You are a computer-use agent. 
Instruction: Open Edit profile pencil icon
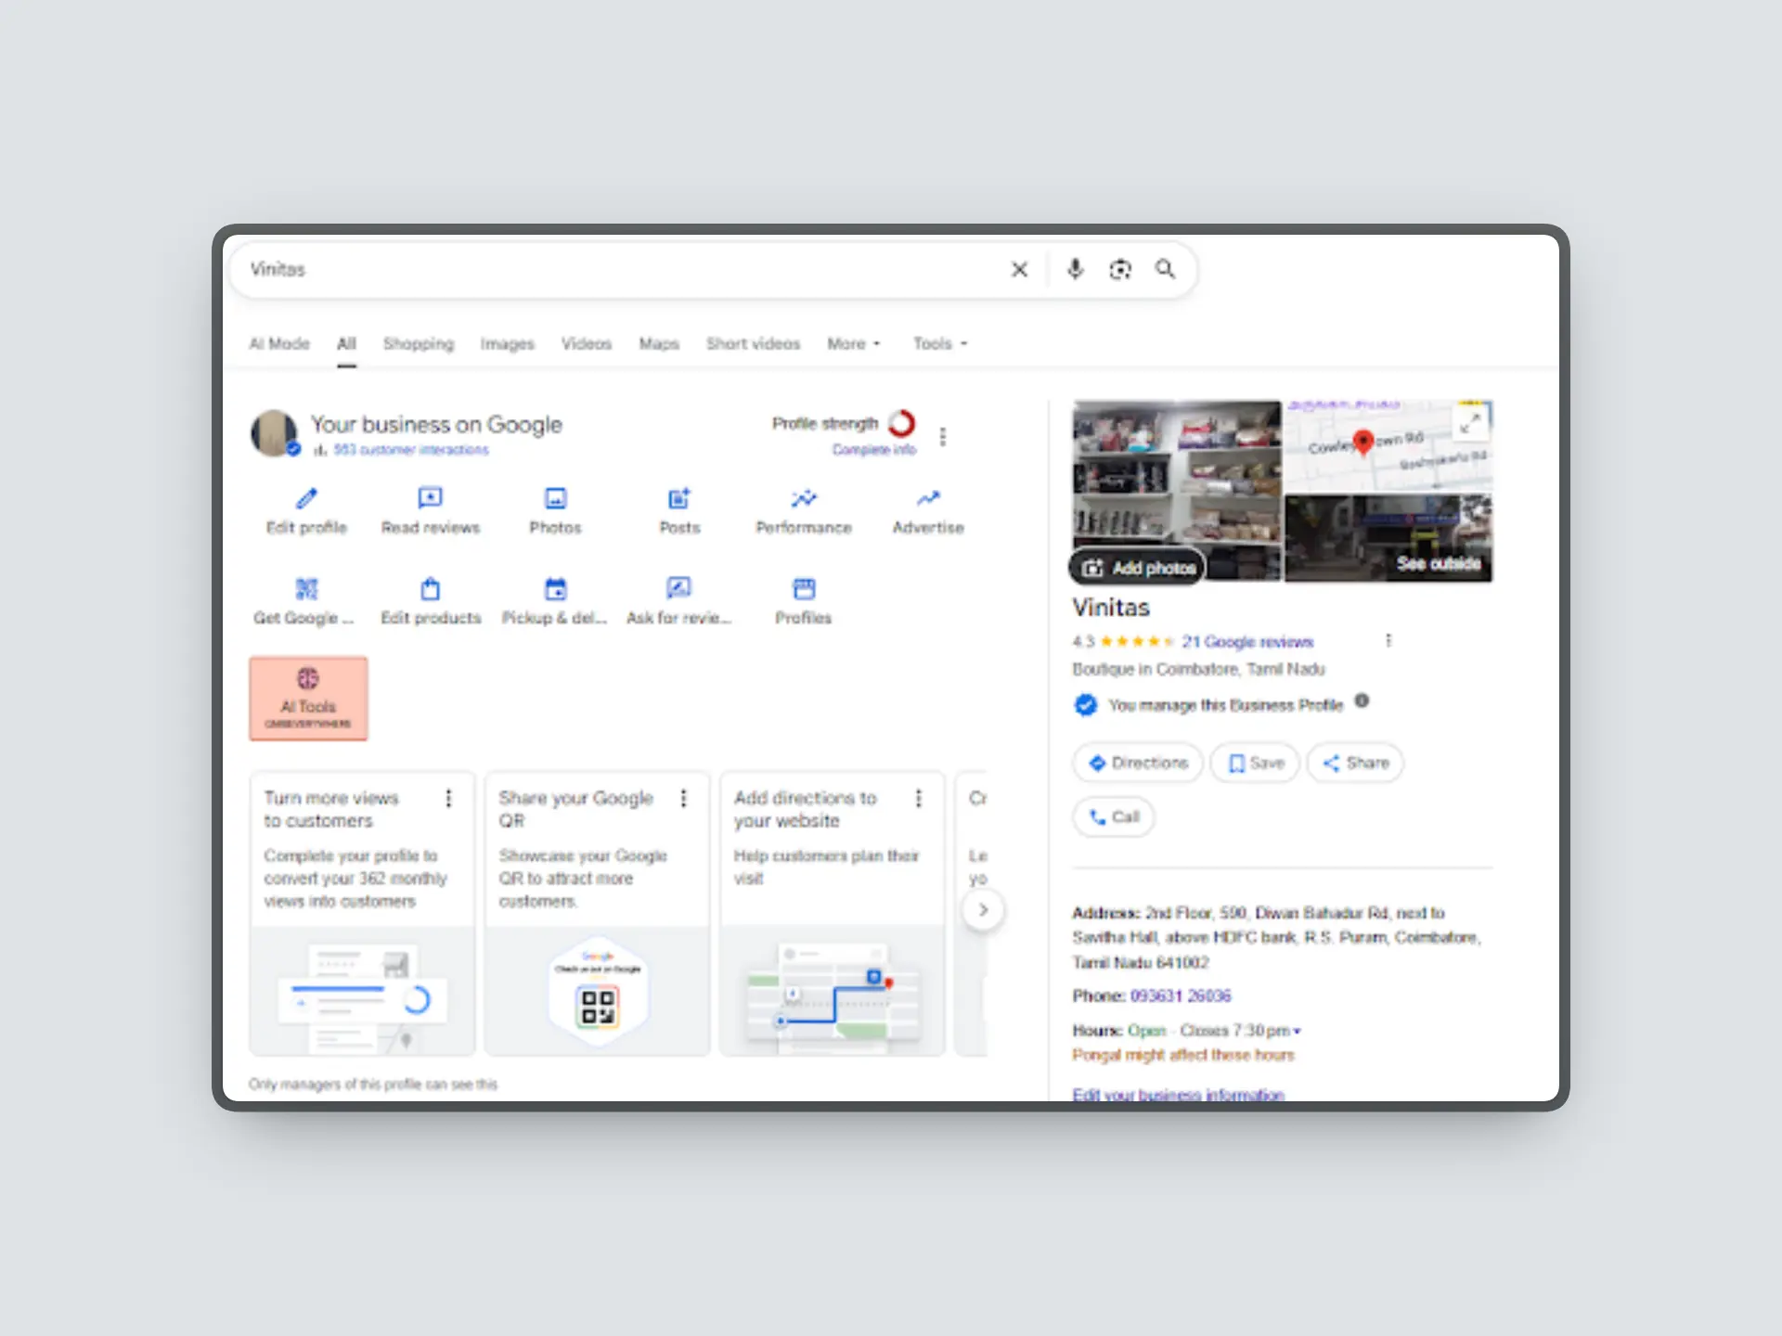pos(306,498)
